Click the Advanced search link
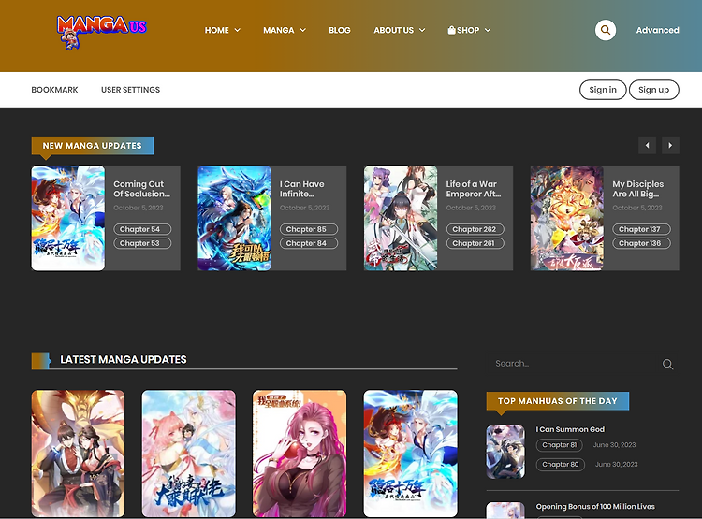 tap(657, 30)
